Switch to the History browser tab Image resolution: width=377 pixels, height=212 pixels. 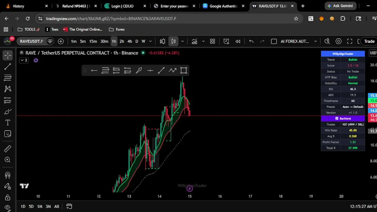27,6
